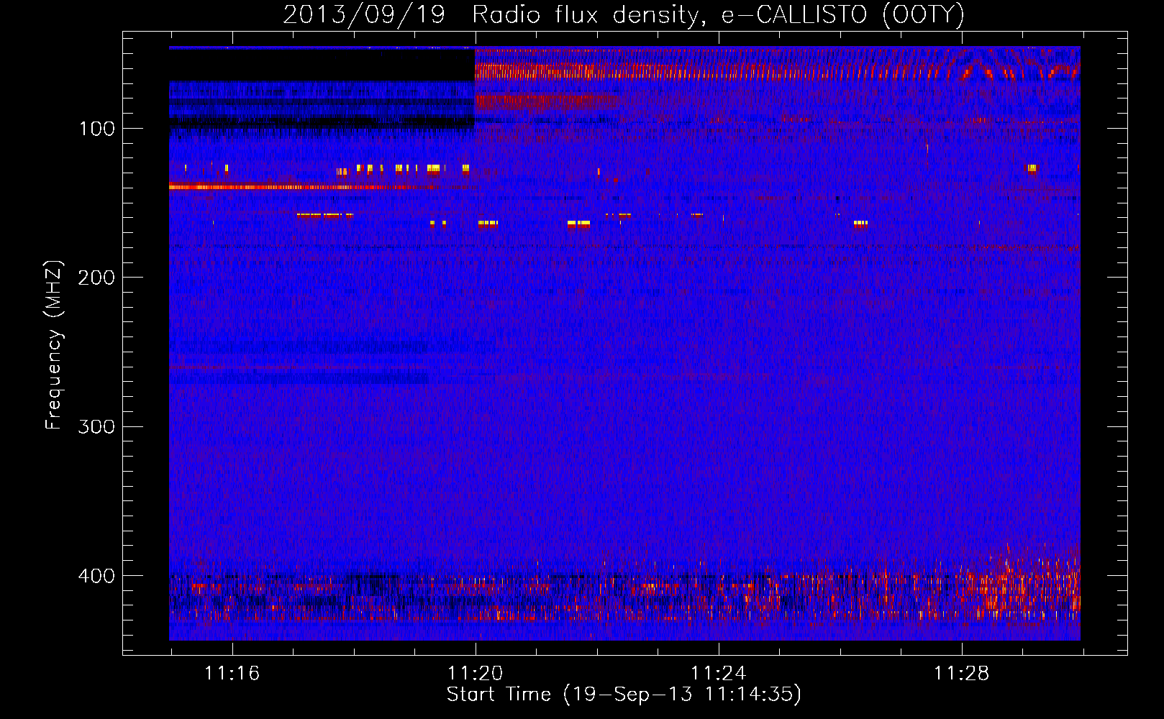Click the 'Start Time (19-Sep-13 11:14:35)' label
The width and height of the screenshot is (1164, 719).
624,695
